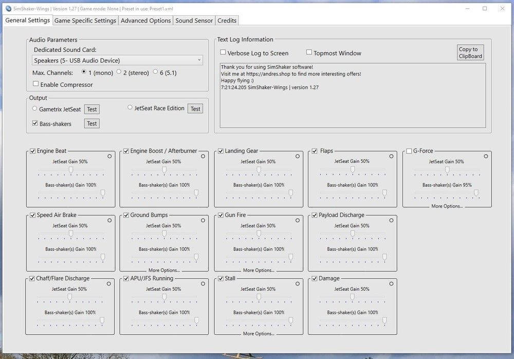Uncheck the Bass-shakers output
This screenshot has height=359, width=514.
pos(35,123)
